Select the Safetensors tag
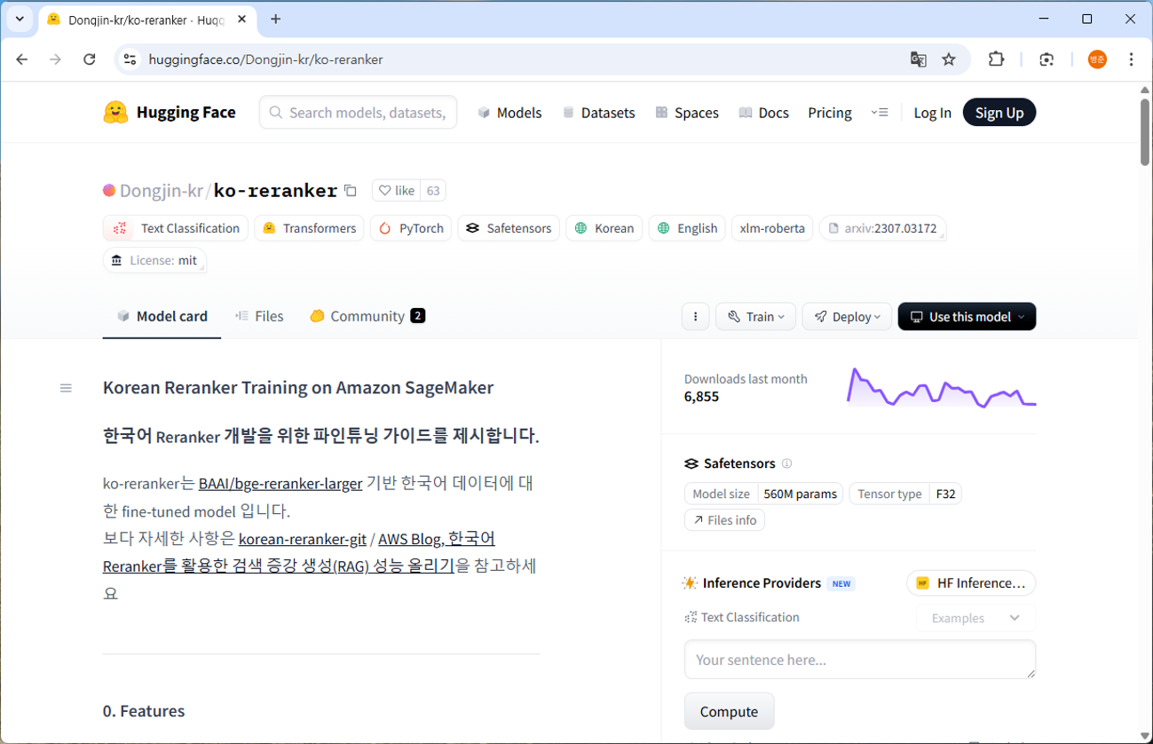Image resolution: width=1153 pixels, height=744 pixels. click(x=509, y=228)
